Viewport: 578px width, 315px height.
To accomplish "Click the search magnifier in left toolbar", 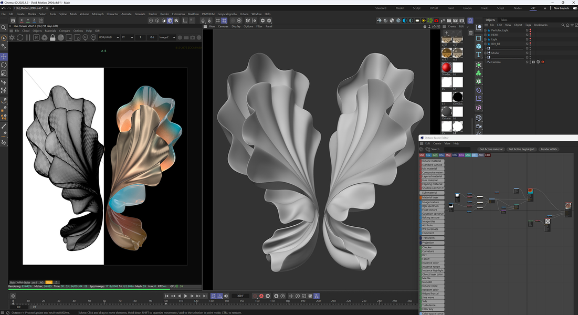I will (4, 27).
